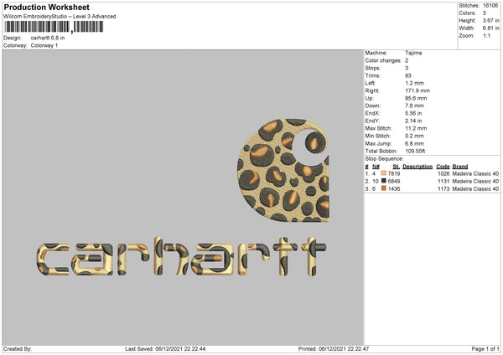503x355 pixels.
Task: Click the Height value 3.67 in
Action: point(490,20)
